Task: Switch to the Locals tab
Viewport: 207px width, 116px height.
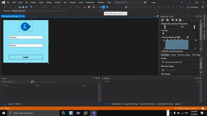Action: 11,104
